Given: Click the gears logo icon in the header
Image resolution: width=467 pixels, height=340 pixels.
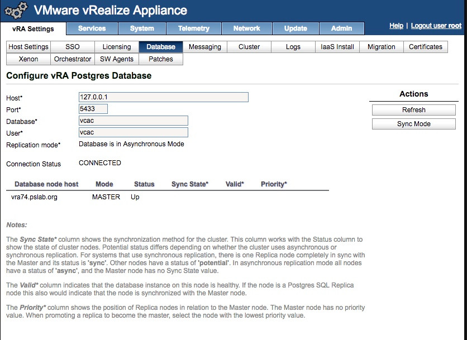Looking at the screenshot, I should [x=16, y=11].
